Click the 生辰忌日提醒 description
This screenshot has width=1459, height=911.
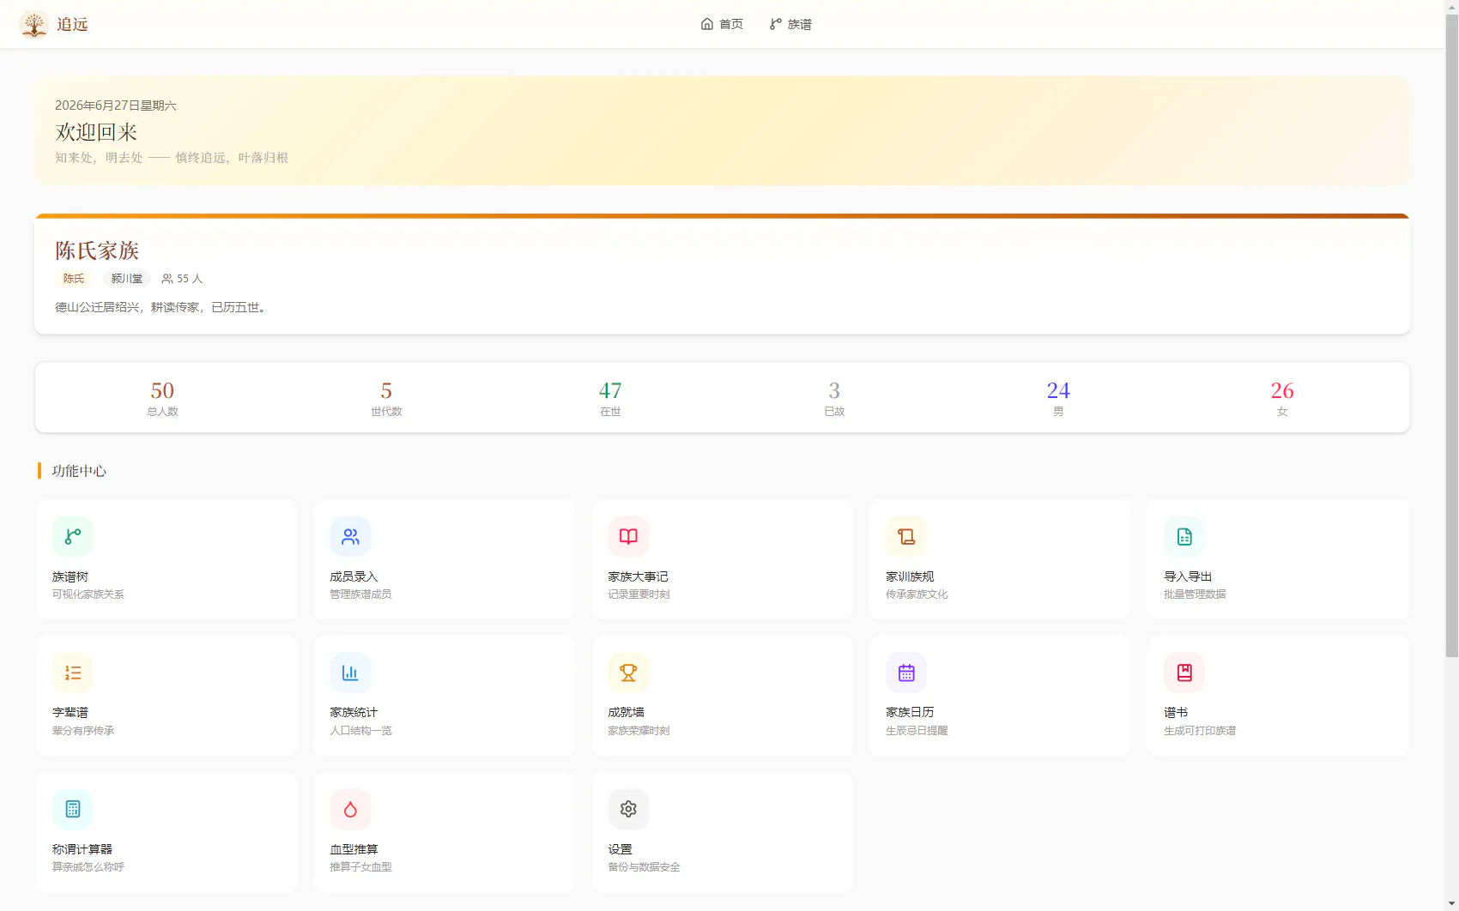917,731
